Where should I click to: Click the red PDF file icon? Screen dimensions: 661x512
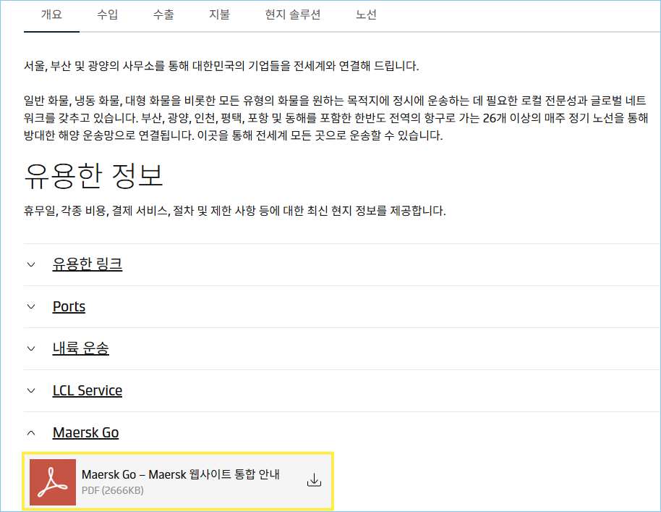pyautogui.click(x=53, y=482)
